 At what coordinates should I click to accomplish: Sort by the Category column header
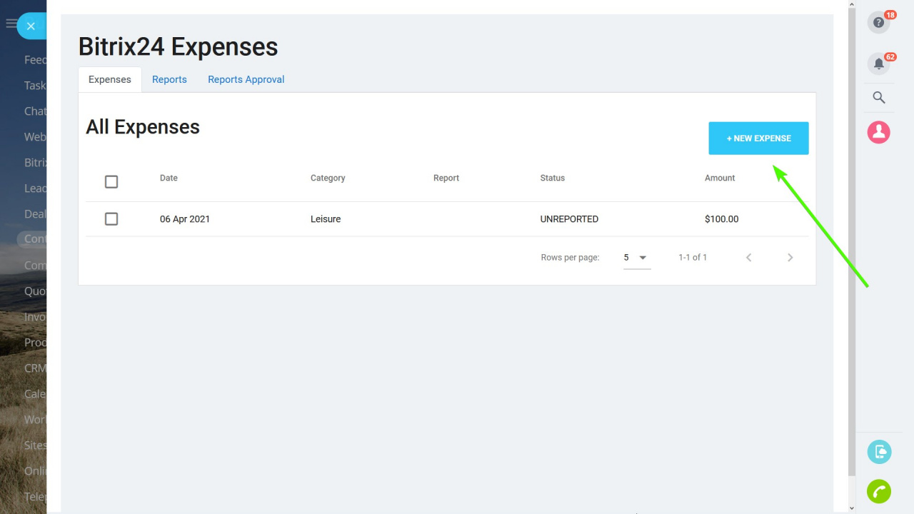[x=328, y=178]
